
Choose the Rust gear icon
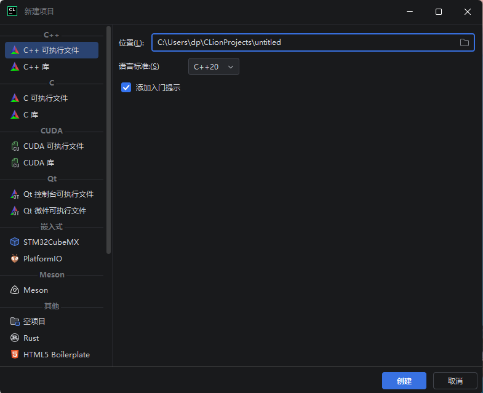pyautogui.click(x=15, y=338)
